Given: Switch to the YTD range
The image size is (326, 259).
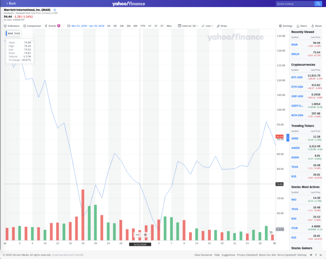Looking at the screenshot, I should (143, 26).
